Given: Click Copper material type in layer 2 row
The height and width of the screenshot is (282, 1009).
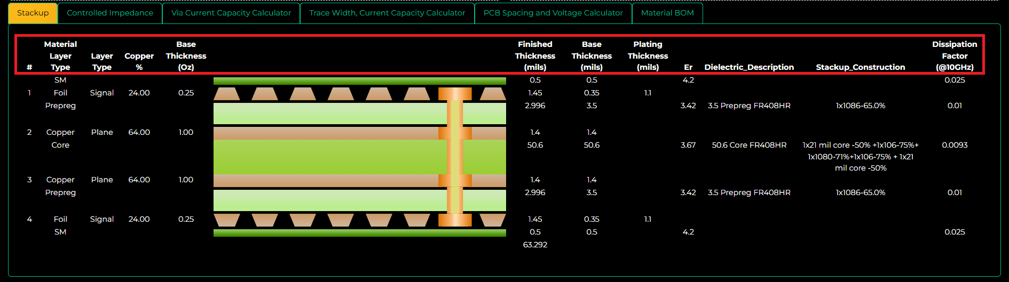Looking at the screenshot, I should click(x=60, y=132).
